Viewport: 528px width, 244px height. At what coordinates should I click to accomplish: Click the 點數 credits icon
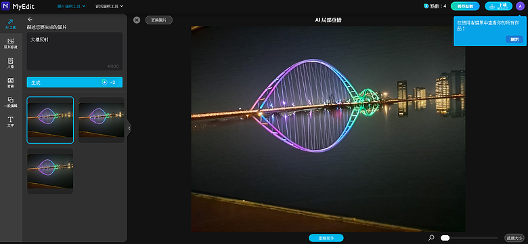coord(426,6)
